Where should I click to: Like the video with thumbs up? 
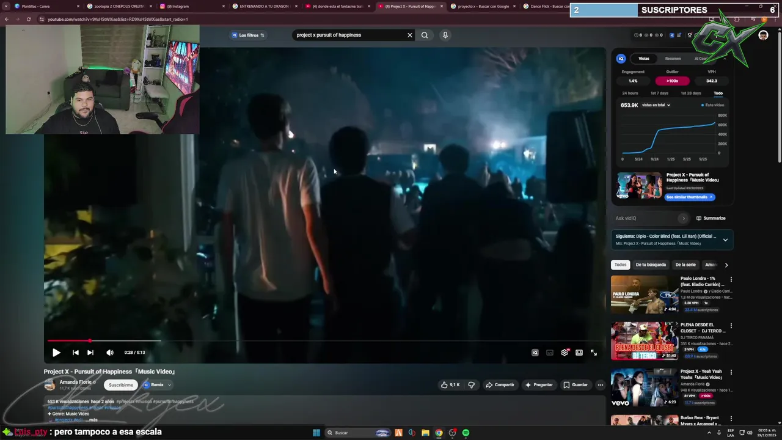tap(450, 385)
